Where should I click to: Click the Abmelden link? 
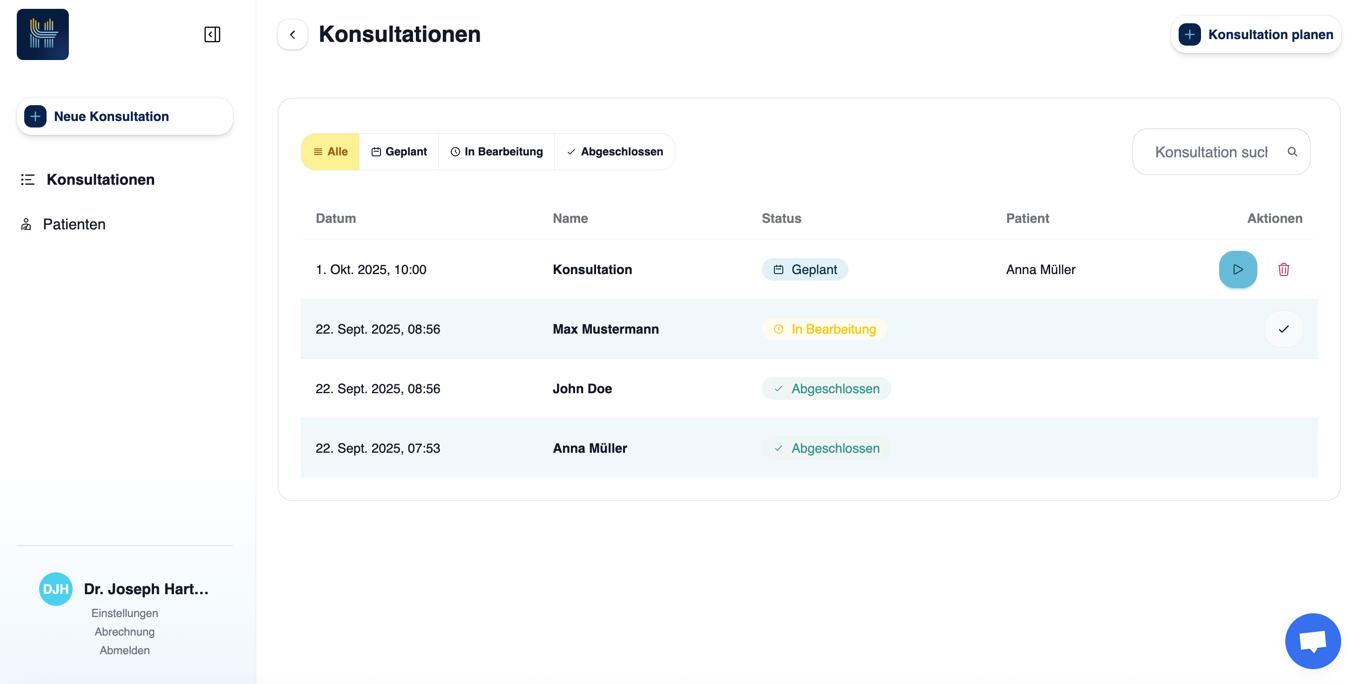click(x=124, y=650)
